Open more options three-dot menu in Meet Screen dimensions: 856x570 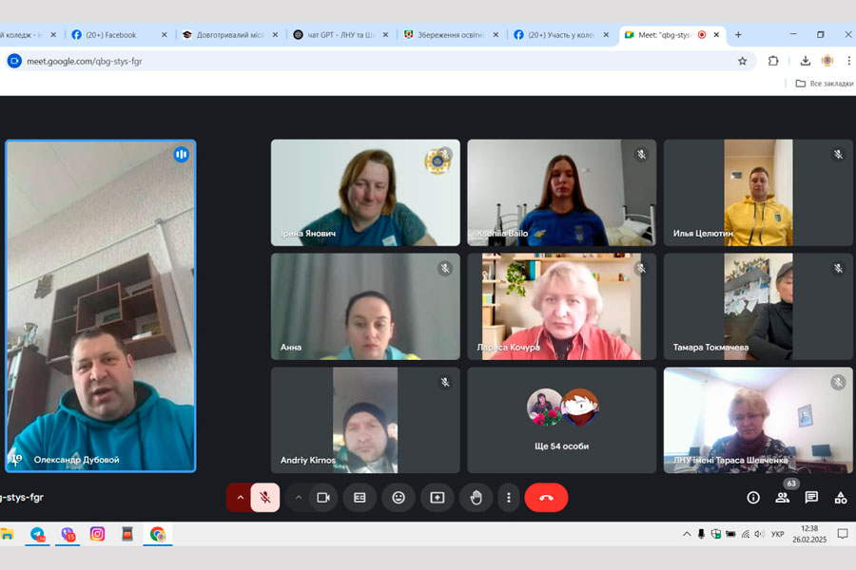click(x=509, y=498)
